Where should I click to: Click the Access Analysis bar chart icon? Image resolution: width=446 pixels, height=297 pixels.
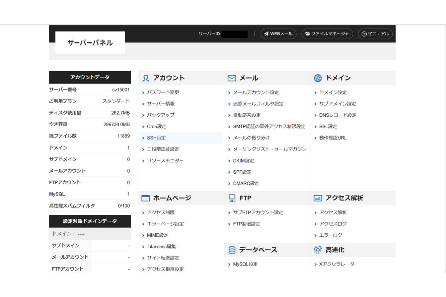point(318,198)
